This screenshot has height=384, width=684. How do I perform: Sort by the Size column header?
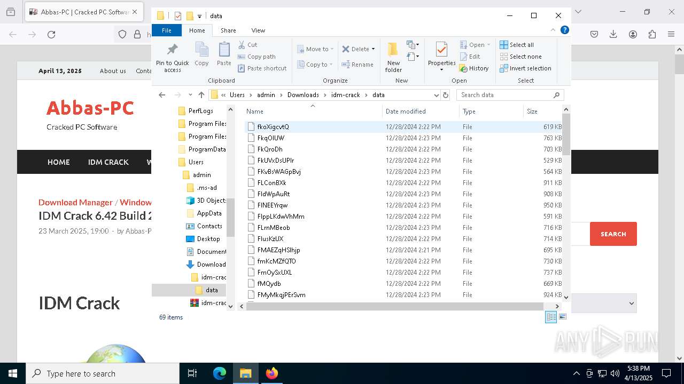pyautogui.click(x=542, y=111)
